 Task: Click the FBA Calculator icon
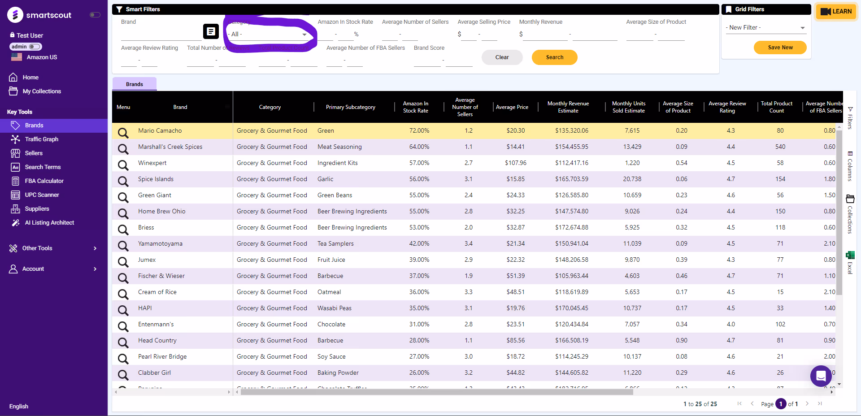(x=16, y=181)
